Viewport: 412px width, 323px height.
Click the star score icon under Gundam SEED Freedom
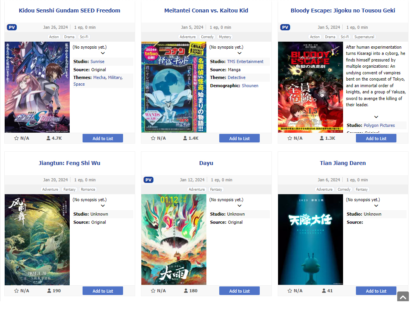[x=16, y=138]
